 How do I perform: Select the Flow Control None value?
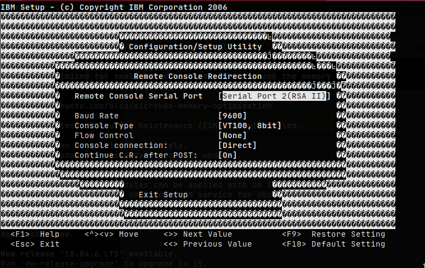(230, 135)
